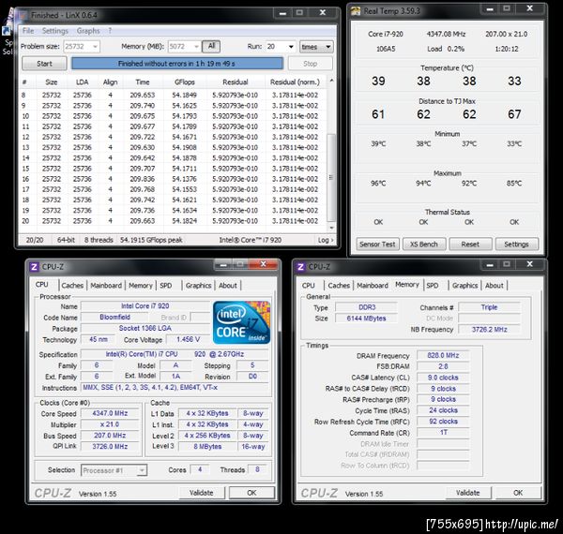Click the GFlops column header in LinX

click(185, 82)
